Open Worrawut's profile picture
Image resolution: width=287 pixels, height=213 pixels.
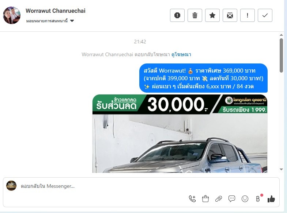12,15
